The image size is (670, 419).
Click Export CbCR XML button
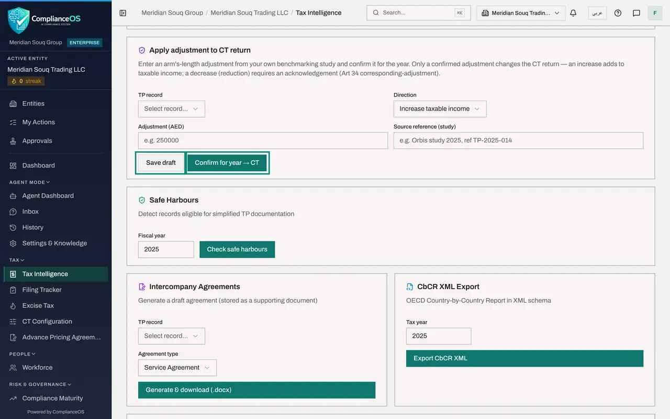pyautogui.click(x=524, y=358)
